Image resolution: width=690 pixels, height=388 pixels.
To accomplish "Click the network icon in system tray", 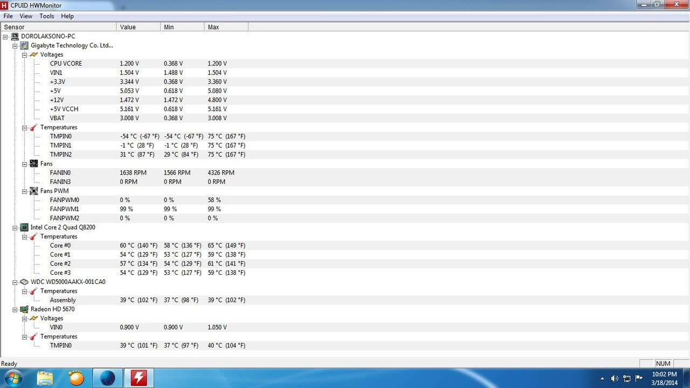I will tap(626, 378).
